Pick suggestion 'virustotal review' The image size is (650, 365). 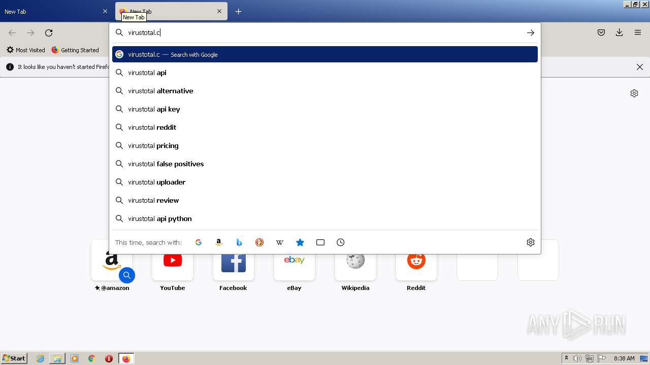(325, 200)
